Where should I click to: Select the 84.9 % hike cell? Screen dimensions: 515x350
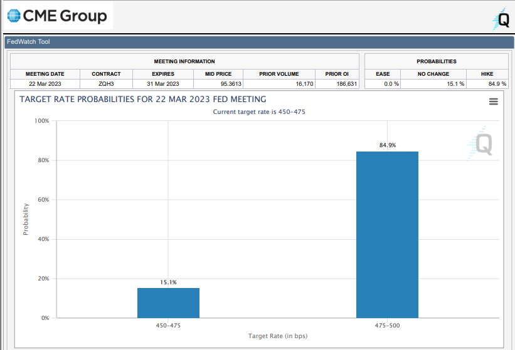click(x=487, y=84)
